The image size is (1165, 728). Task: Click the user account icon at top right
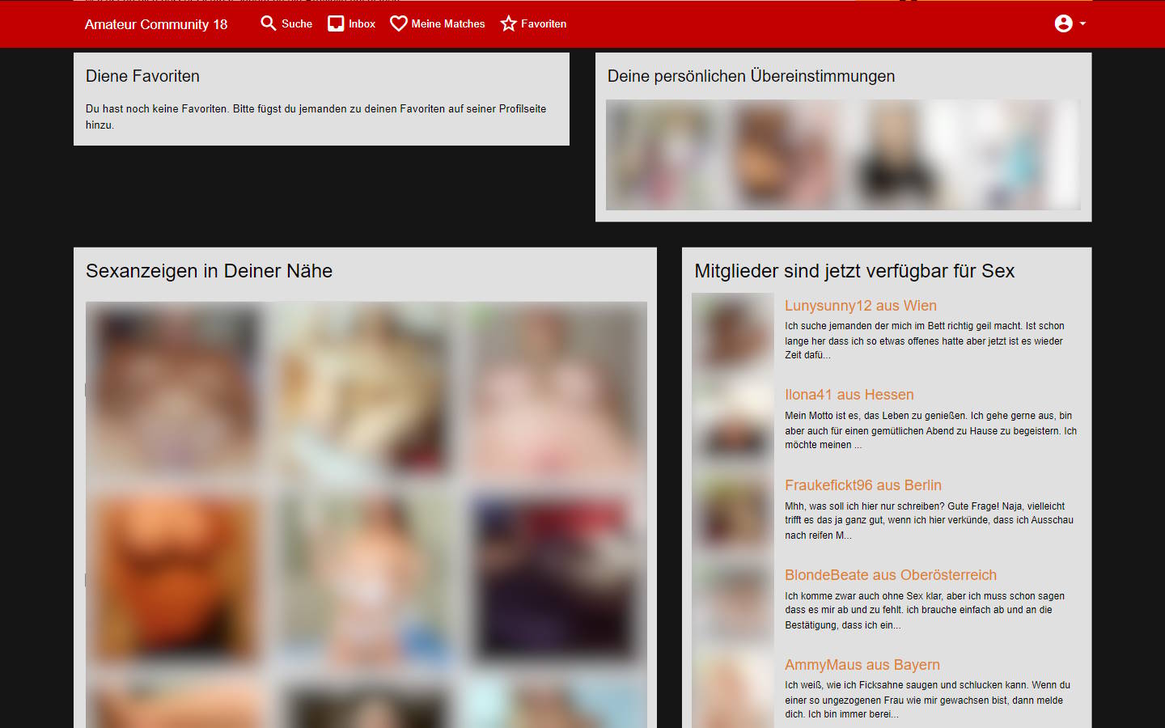pos(1061,23)
